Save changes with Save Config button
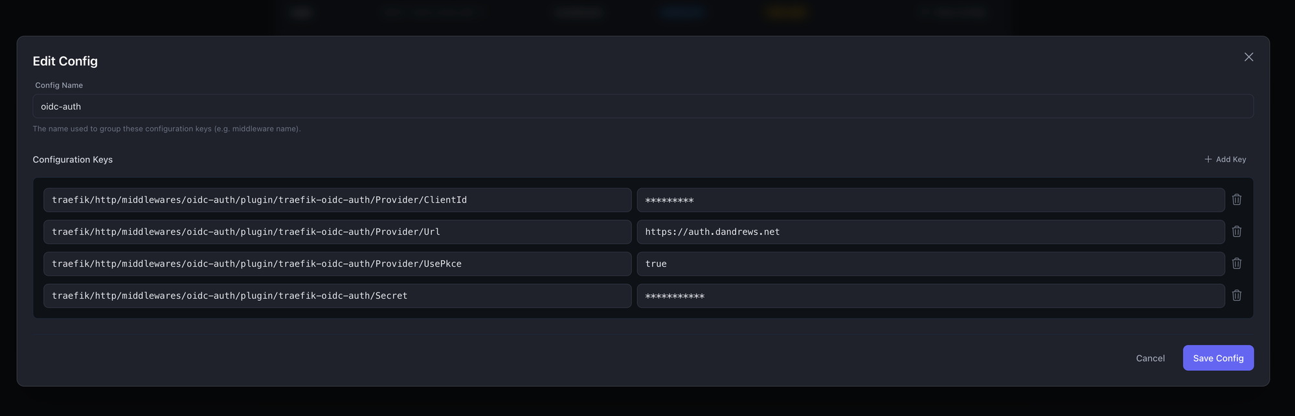Viewport: 1295px width, 416px height. [1217, 358]
